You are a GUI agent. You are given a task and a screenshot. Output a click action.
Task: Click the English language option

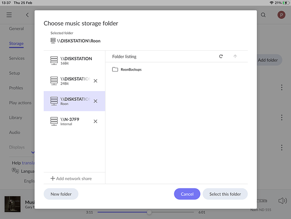[29, 181]
